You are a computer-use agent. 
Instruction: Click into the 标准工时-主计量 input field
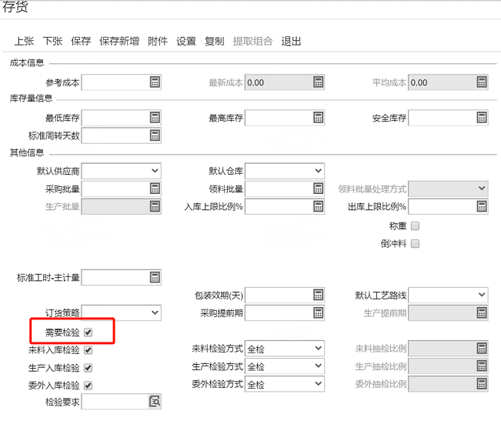(115, 277)
